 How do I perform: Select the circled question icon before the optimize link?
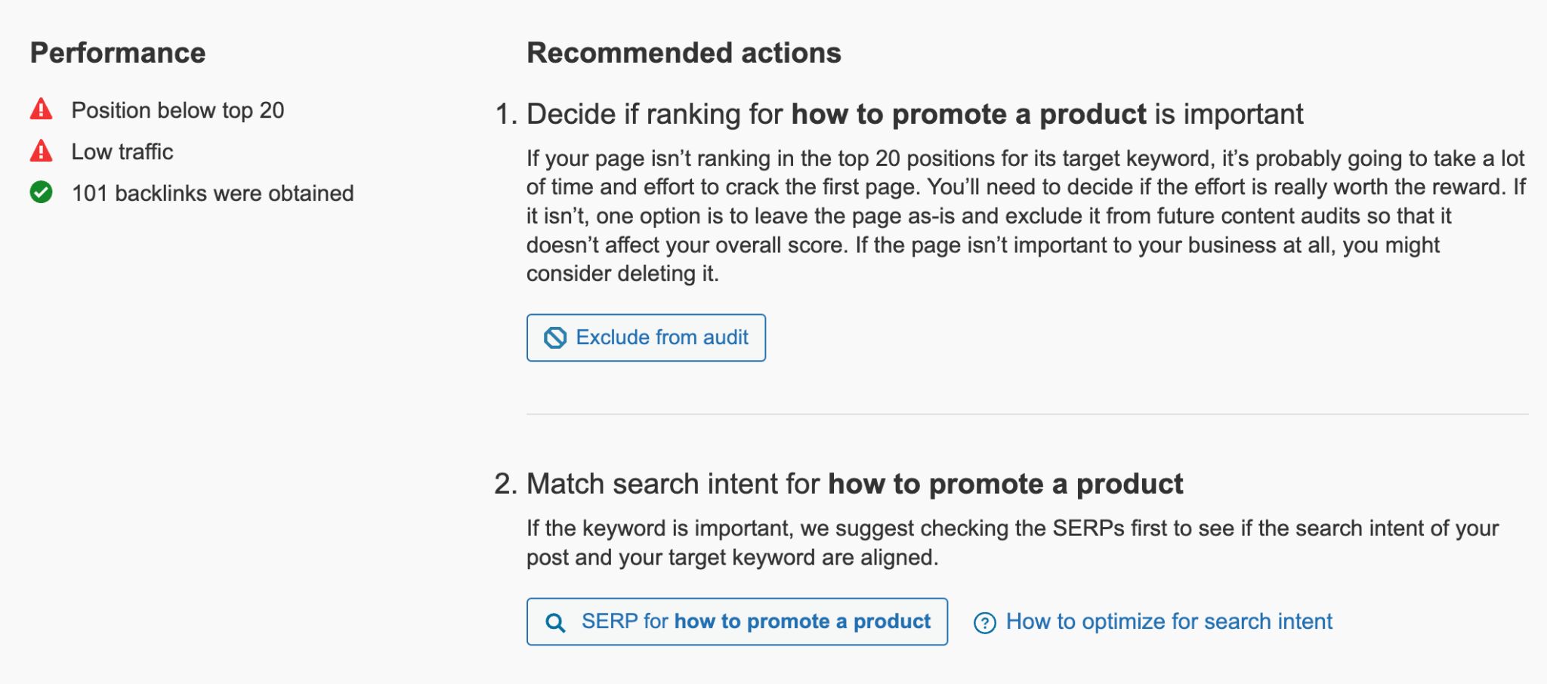(x=984, y=621)
